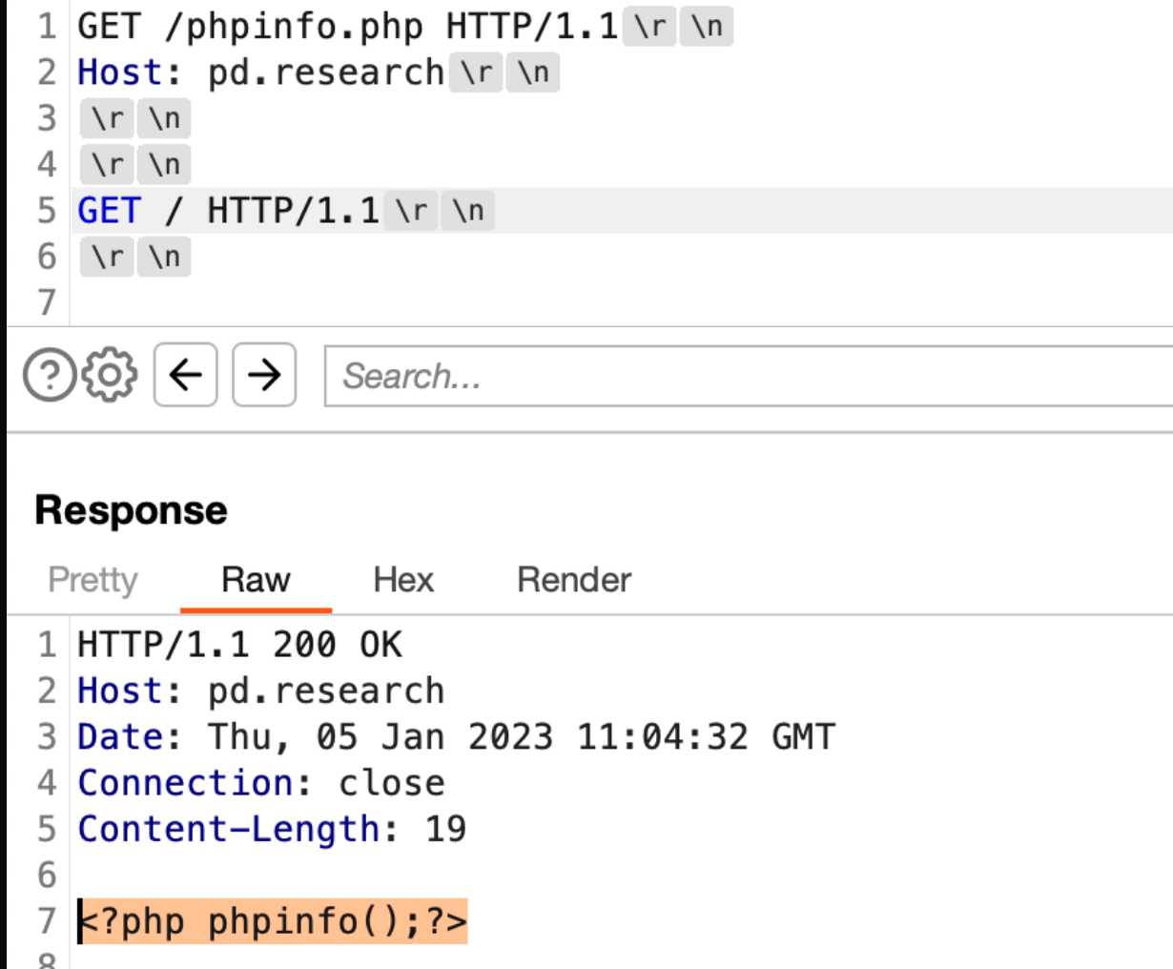Click the highlighted GET / HTTP/1.1 line
Image resolution: width=1173 pixels, height=969 pixels.
229,211
